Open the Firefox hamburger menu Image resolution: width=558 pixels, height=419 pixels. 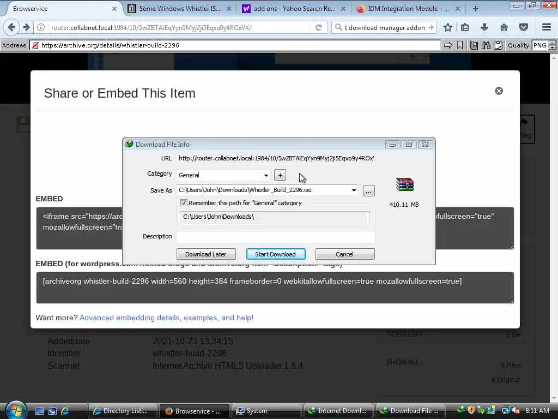point(547,27)
